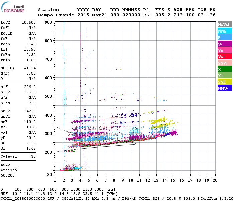Select the yF2 value 19.6
This screenshot has width=234, height=201.
tap(31, 127)
